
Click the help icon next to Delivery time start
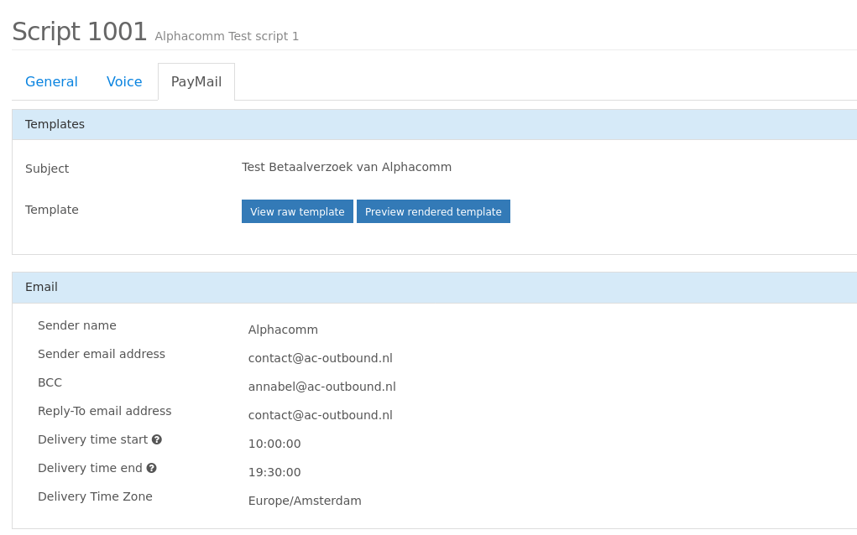[x=157, y=439]
